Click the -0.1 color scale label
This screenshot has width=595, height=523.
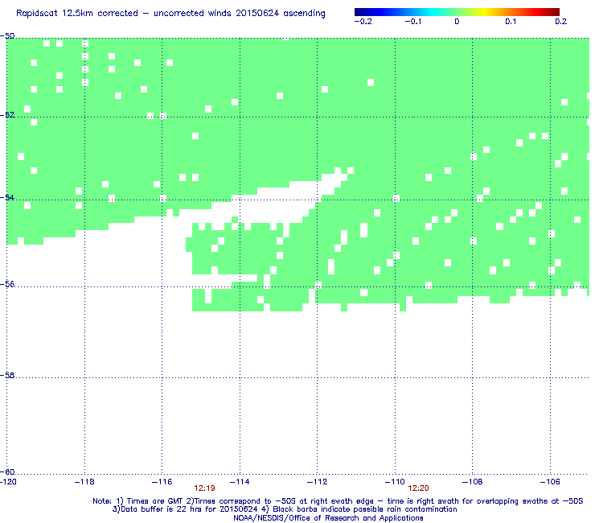[x=412, y=22]
